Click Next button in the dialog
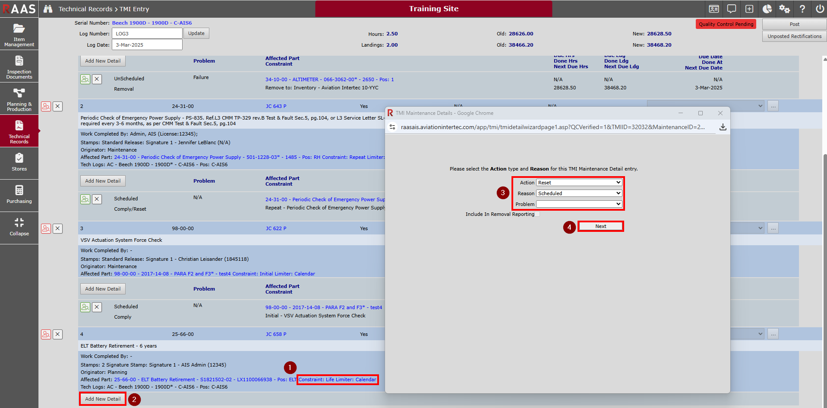 point(600,226)
